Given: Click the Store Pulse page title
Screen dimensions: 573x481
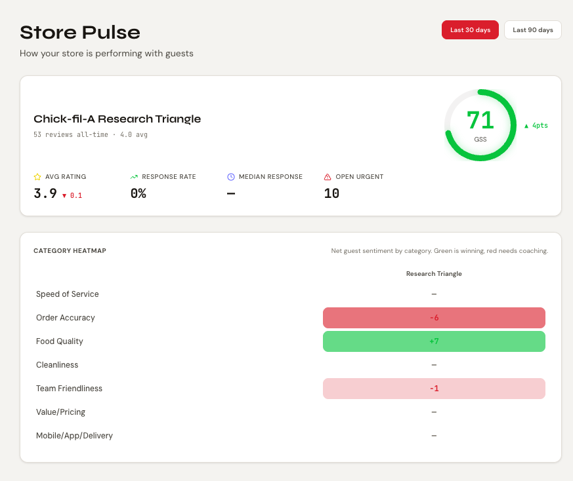Looking at the screenshot, I should pyautogui.click(x=80, y=33).
